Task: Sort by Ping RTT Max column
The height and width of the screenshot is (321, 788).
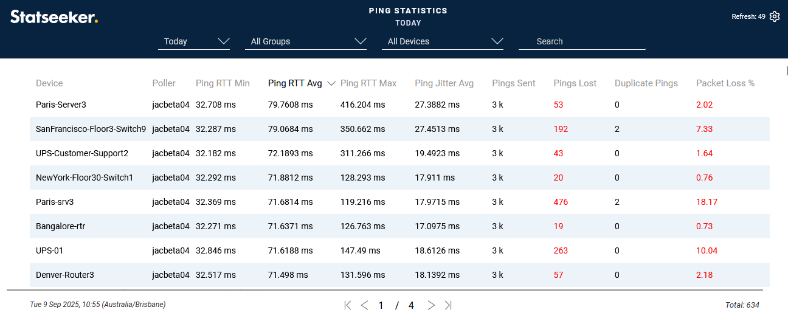Action: point(368,83)
